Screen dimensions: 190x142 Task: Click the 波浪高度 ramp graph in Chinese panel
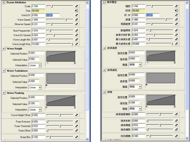tap(161, 56)
